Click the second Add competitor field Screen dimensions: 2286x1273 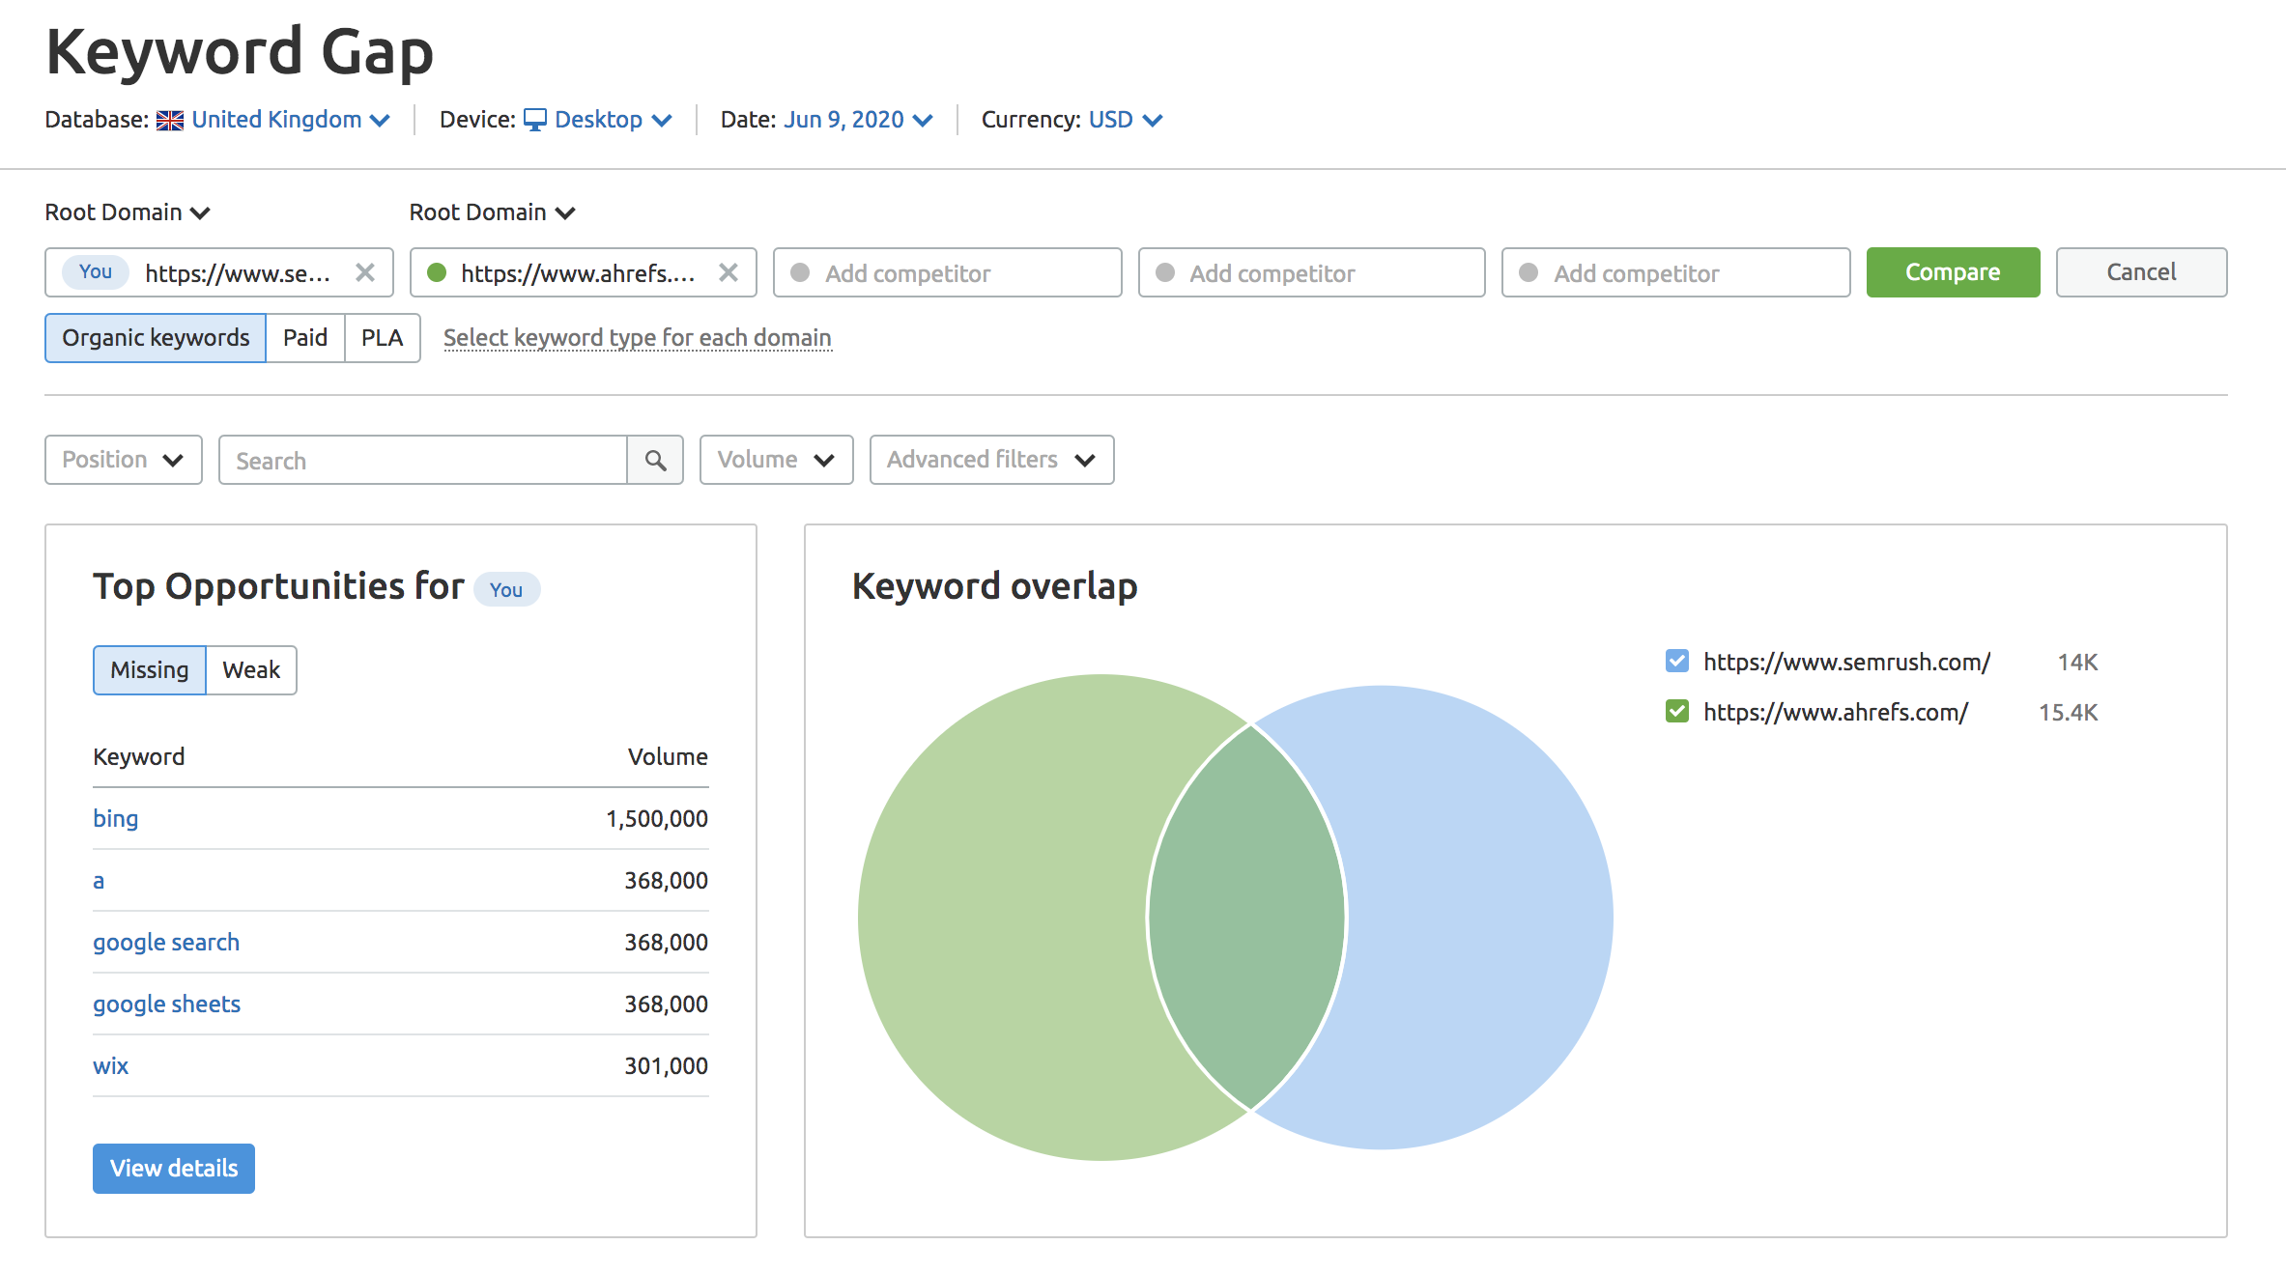(x=1312, y=272)
